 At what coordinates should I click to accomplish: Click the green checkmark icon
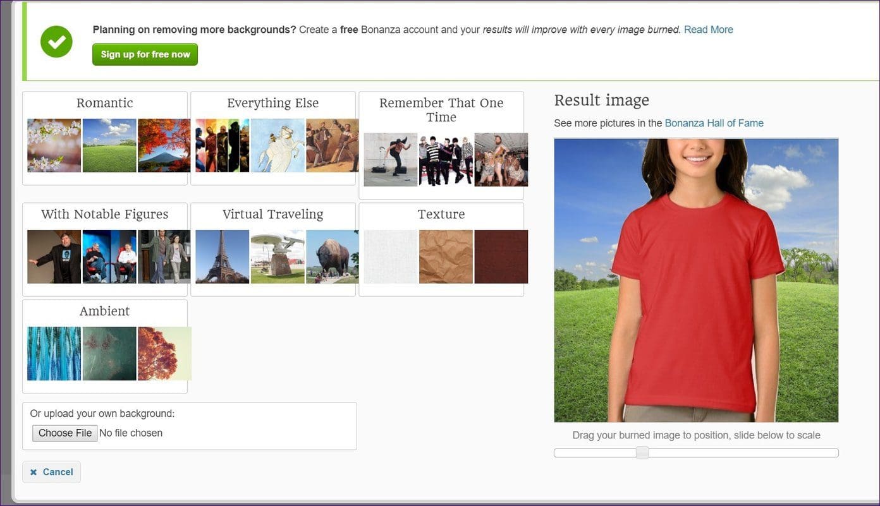tap(56, 42)
